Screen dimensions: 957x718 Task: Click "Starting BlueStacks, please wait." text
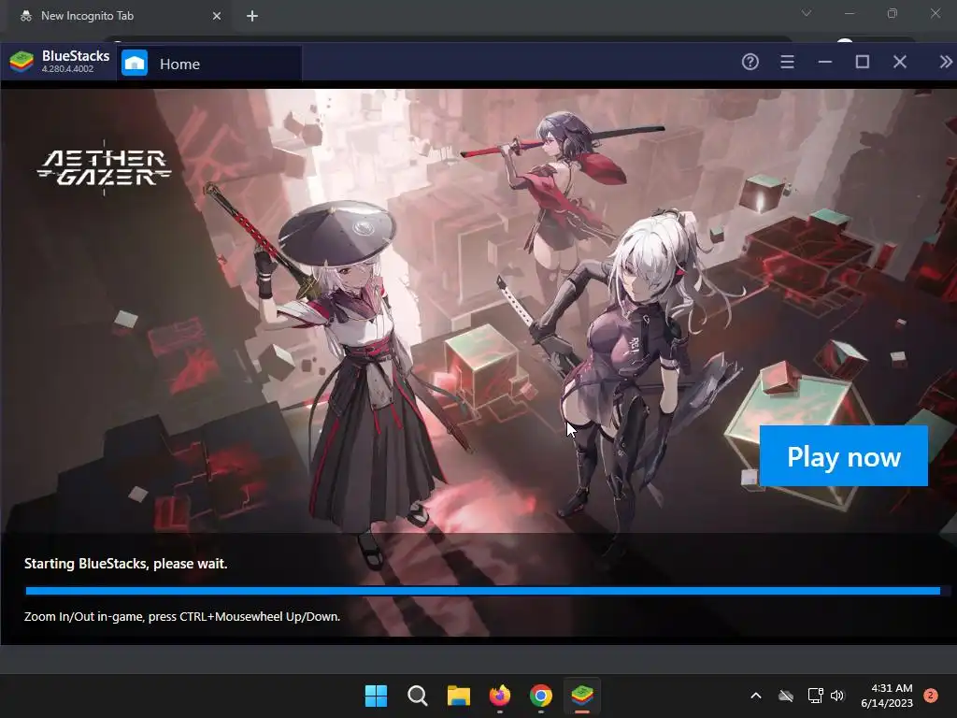click(126, 564)
